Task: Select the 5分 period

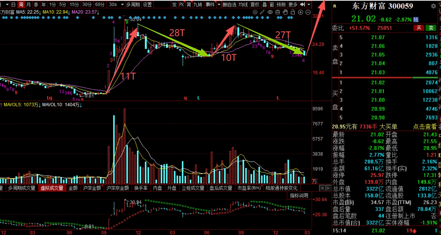Action: tap(62, 5)
